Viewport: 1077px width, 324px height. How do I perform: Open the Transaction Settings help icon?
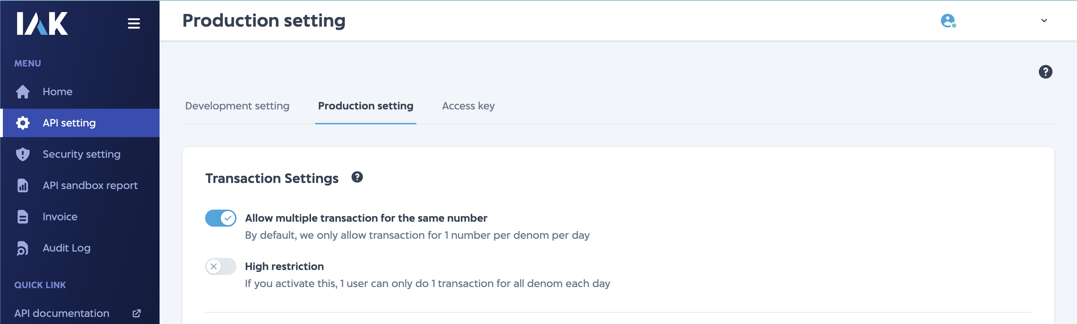click(357, 177)
